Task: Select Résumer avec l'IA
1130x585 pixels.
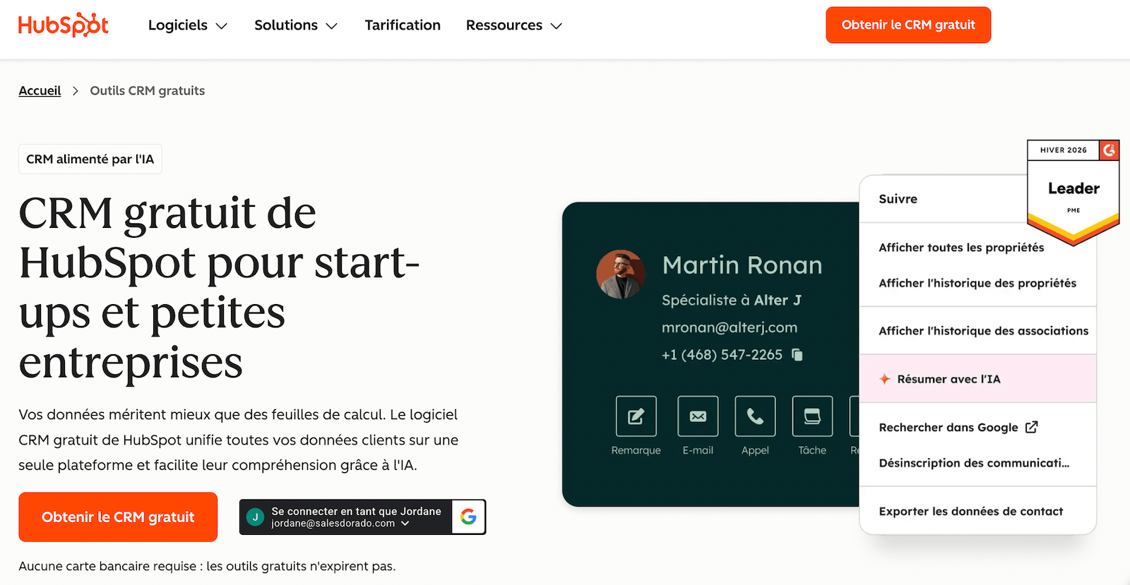Action: 977,379
